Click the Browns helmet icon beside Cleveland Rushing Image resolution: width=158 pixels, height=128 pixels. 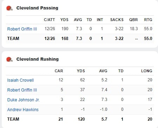click(9, 59)
